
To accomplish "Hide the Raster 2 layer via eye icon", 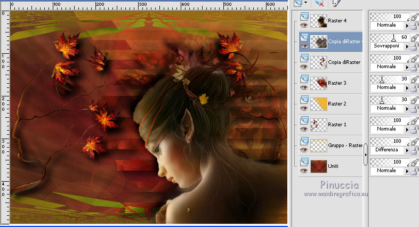I will coord(304,108).
